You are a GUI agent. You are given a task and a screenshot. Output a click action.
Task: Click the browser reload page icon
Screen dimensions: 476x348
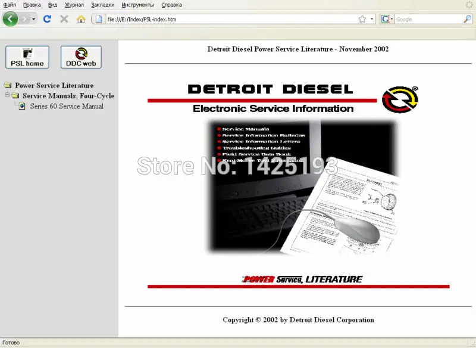pos(47,18)
